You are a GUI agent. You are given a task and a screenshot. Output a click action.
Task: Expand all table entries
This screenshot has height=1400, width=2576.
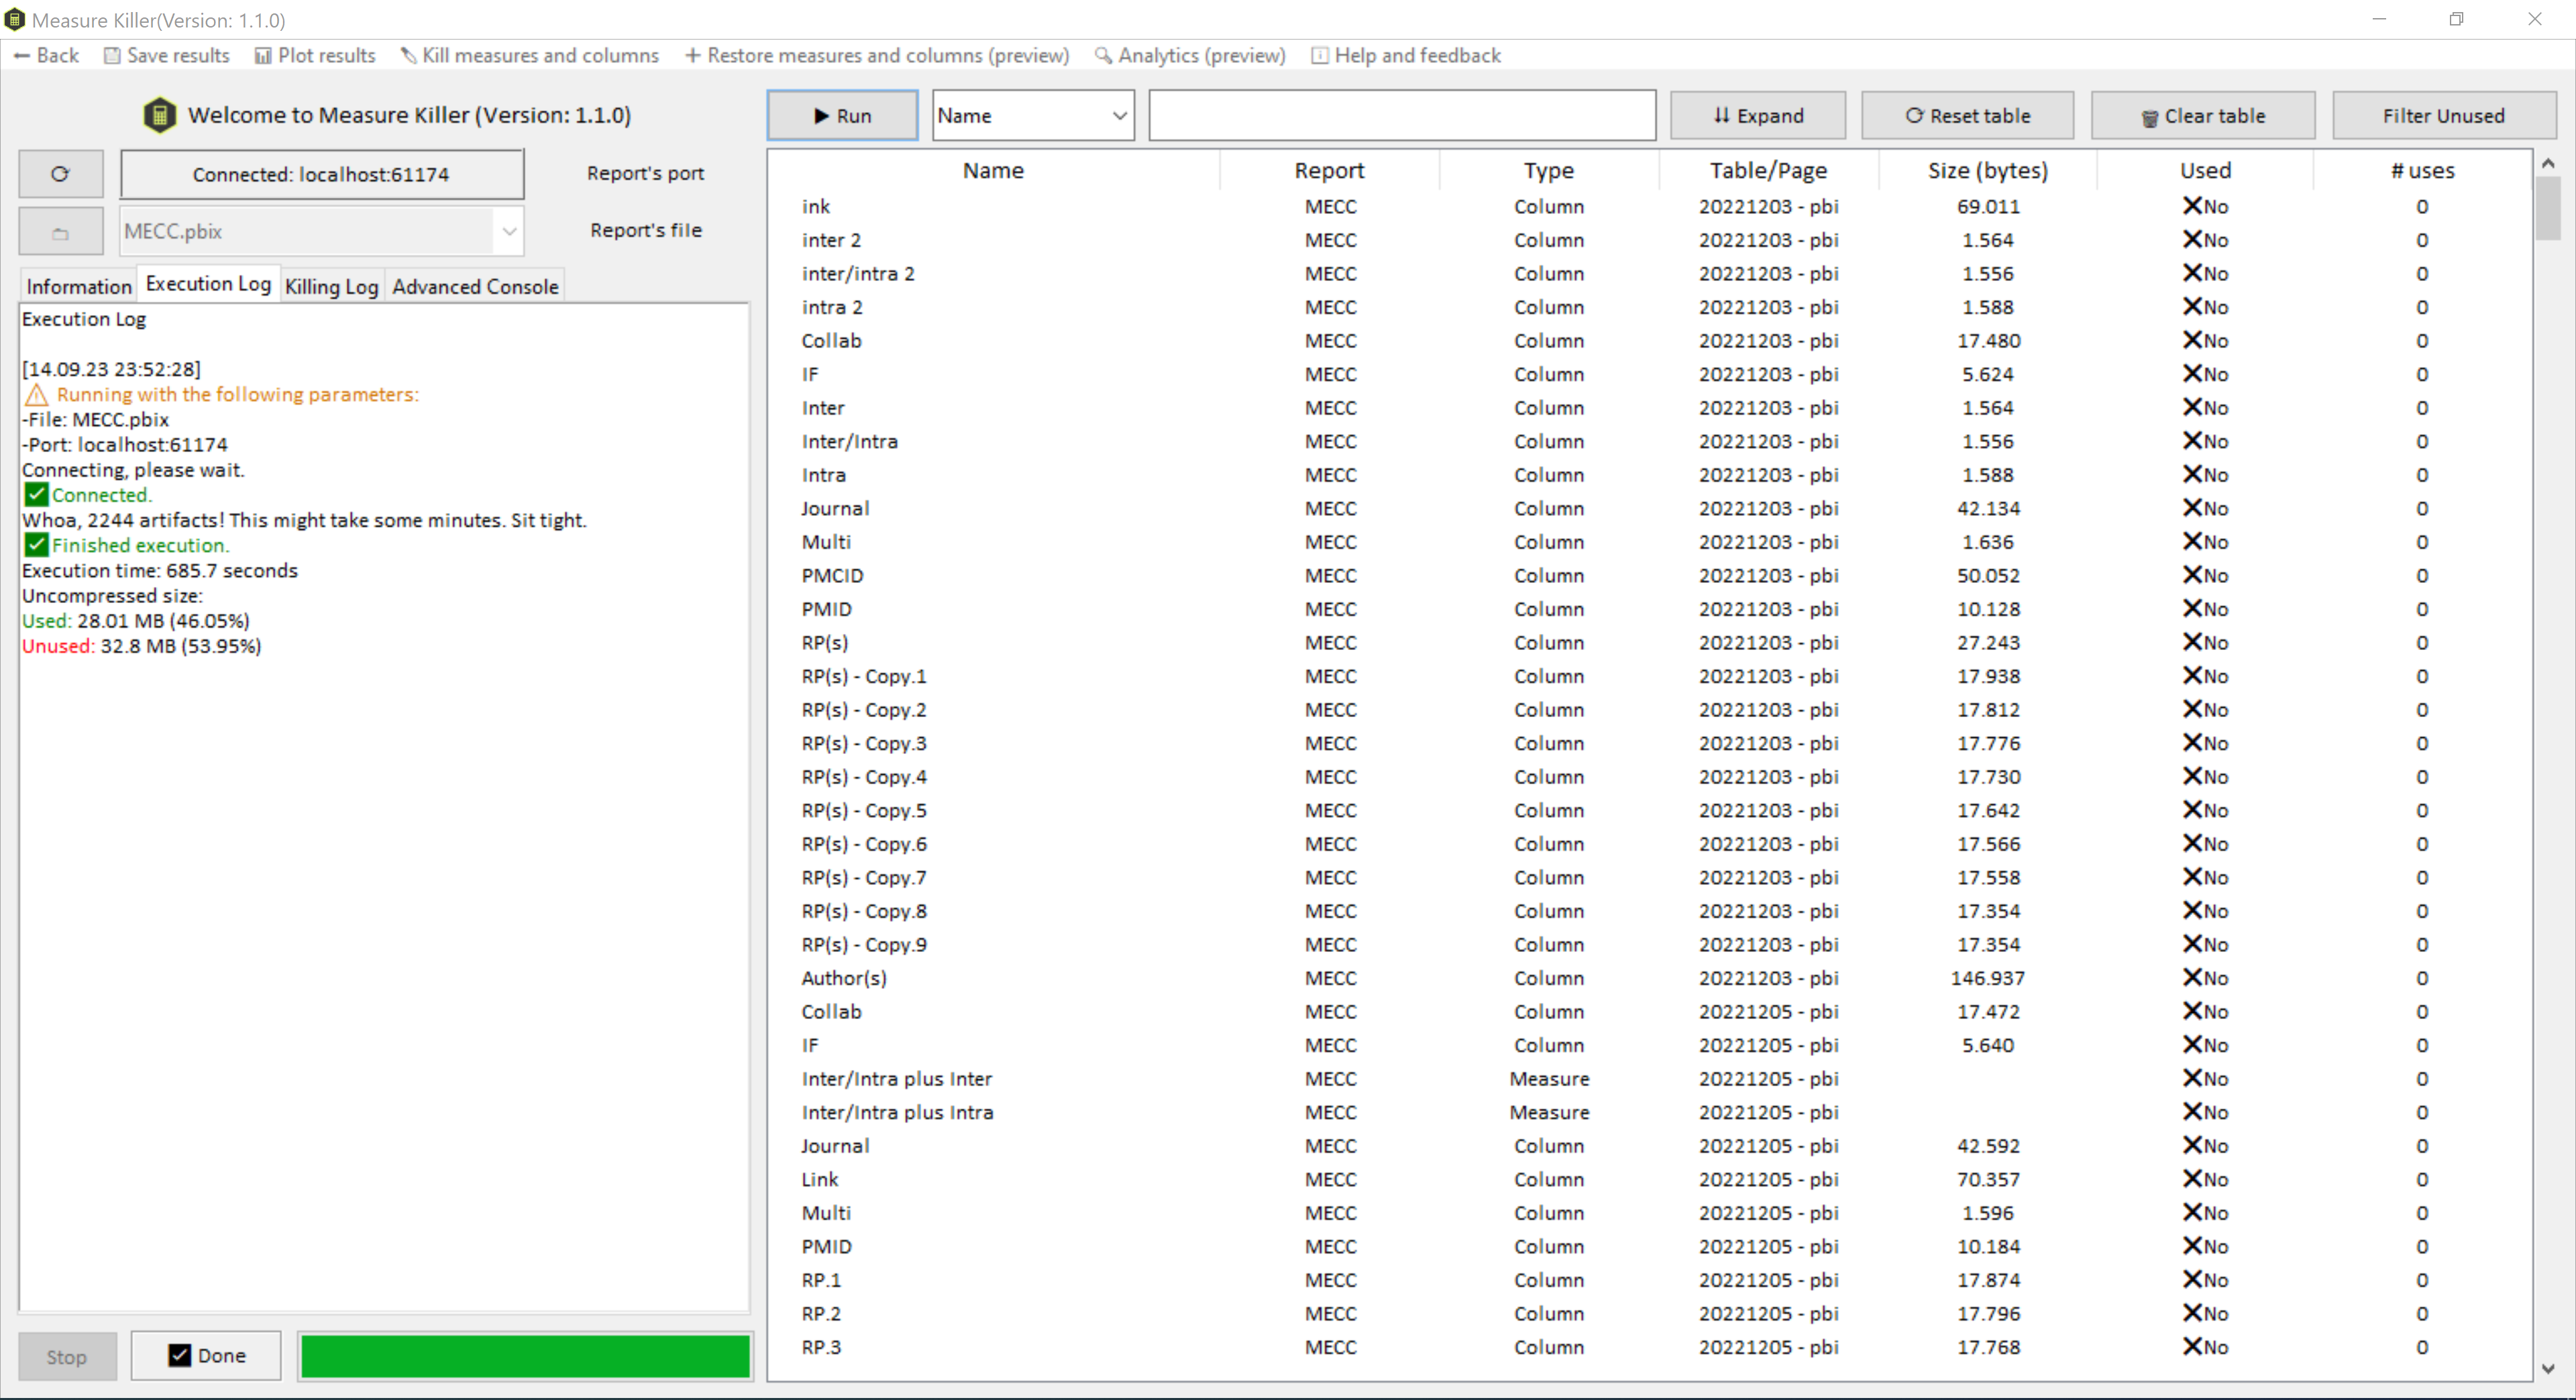(1757, 115)
